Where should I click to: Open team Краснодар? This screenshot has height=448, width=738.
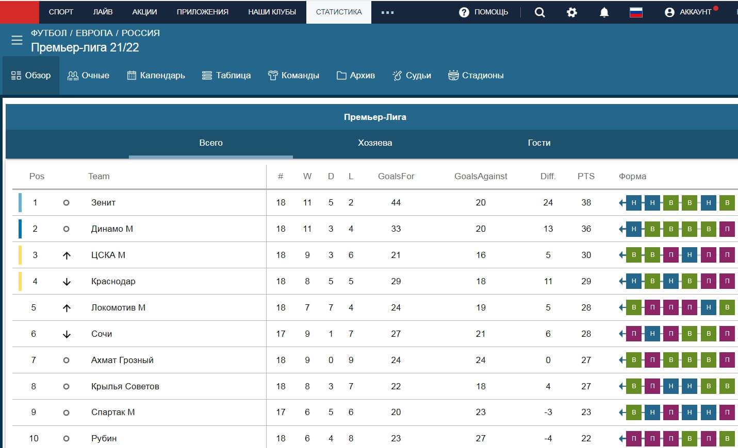pos(113,282)
